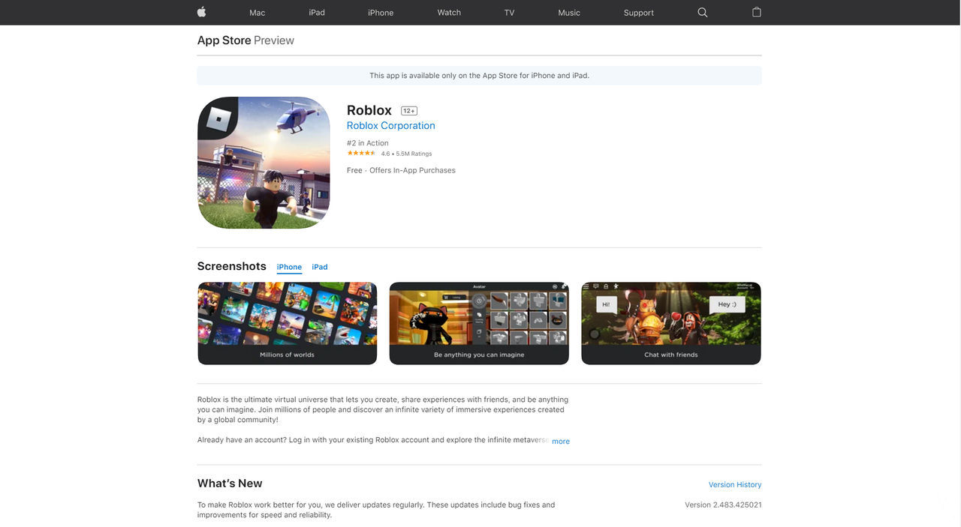Open Music in the top navigation

[569, 13]
